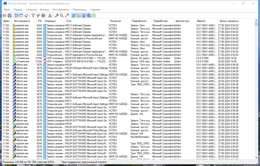Toggle Autoscroll toolbar button
260x166 pixels.
[x=21, y=15]
